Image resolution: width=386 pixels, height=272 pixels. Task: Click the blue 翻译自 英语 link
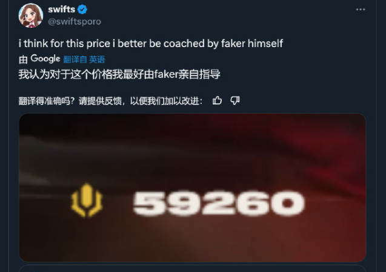point(84,59)
